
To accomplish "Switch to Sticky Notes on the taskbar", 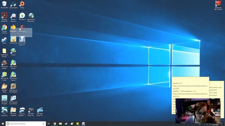I will click(x=78, y=124).
